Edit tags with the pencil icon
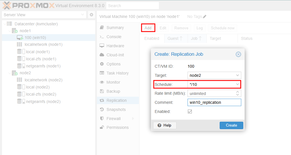This screenshot has height=155, width=291. (205, 16)
